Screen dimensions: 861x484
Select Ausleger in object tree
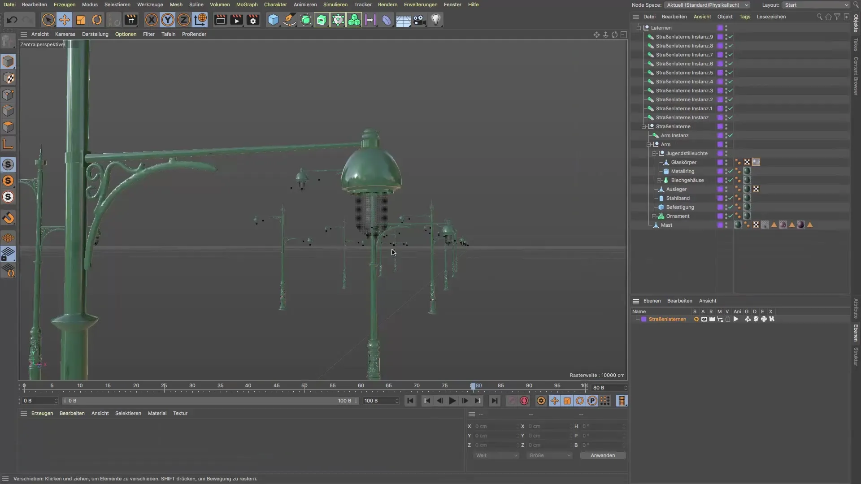pyautogui.click(x=676, y=189)
